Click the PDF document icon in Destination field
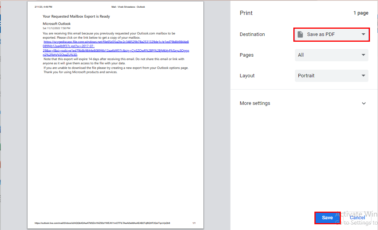Image resolution: width=378 pixels, height=230 pixels. tap(300, 34)
